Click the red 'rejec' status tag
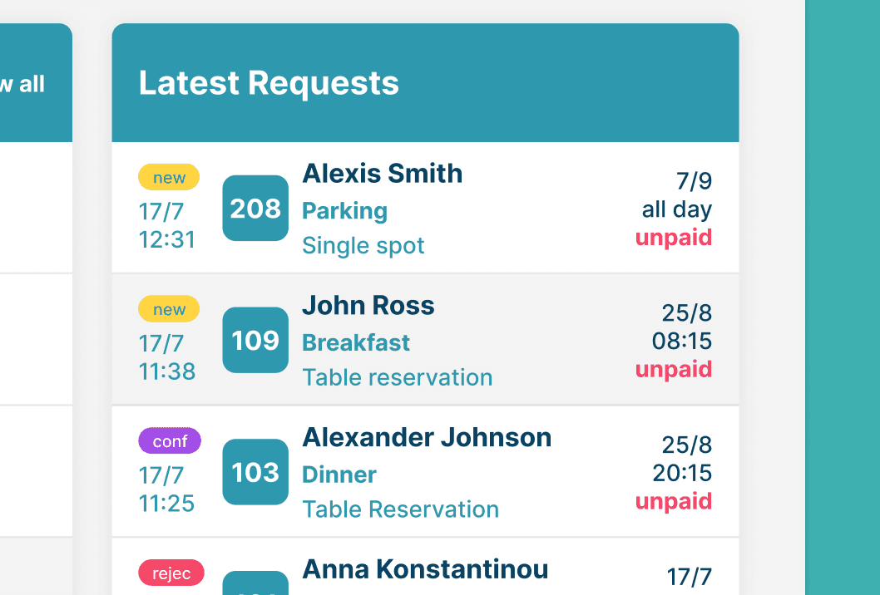 tap(171, 573)
